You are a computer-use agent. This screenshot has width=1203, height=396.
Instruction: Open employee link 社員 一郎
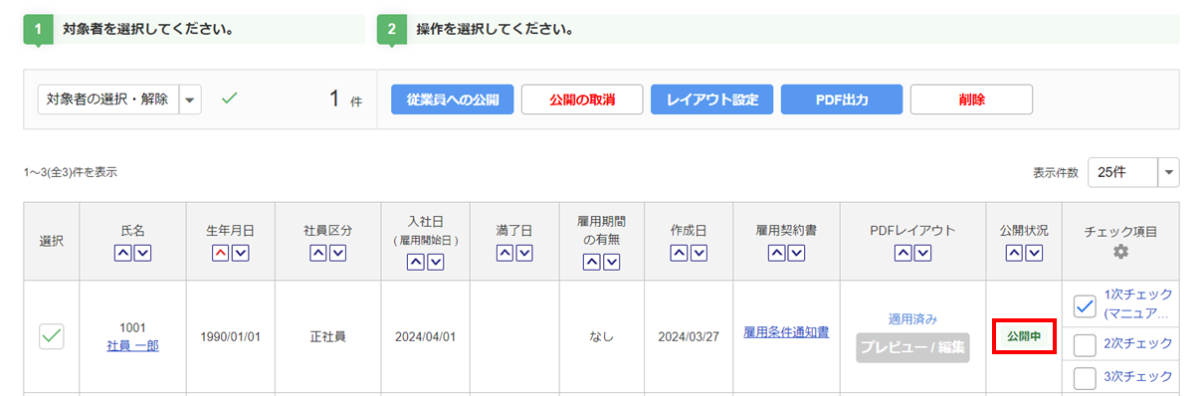click(x=132, y=345)
